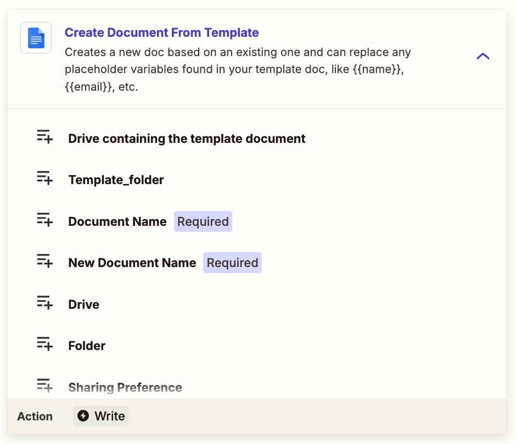516x444 pixels.
Task: Click the add-field icon beside Document Name
Action: 45,219
